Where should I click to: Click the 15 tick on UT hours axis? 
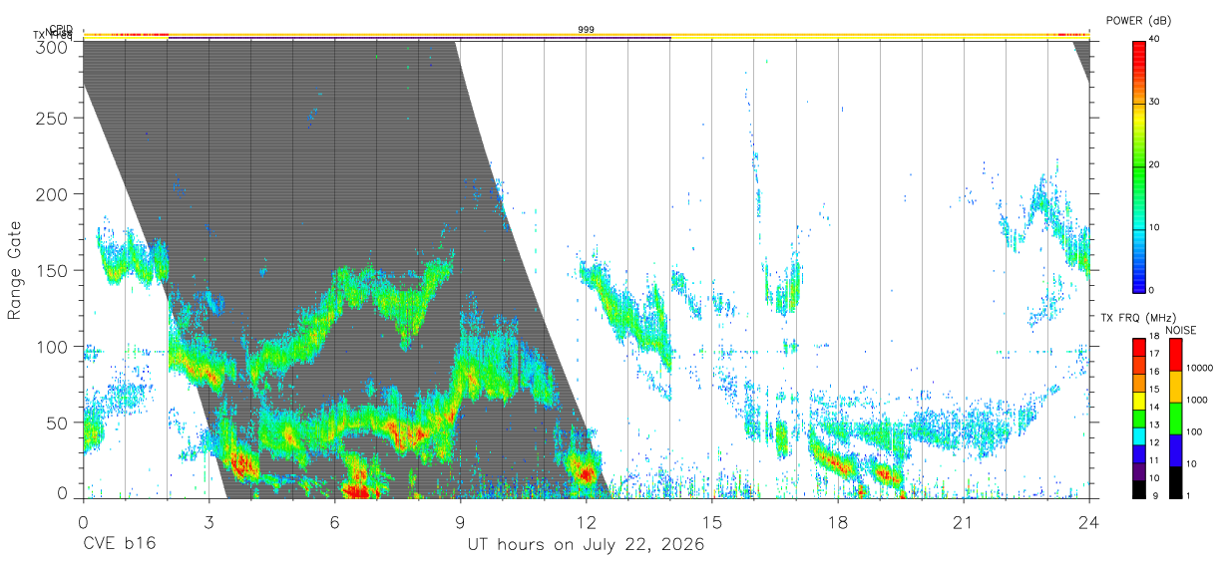click(x=711, y=521)
